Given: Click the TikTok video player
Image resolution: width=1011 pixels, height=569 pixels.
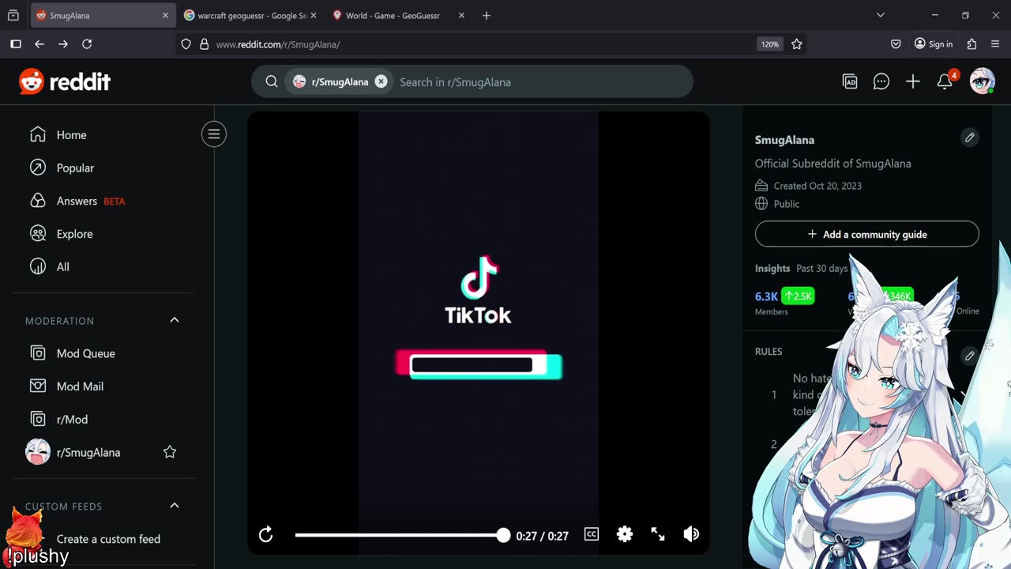Looking at the screenshot, I should pyautogui.click(x=479, y=333).
